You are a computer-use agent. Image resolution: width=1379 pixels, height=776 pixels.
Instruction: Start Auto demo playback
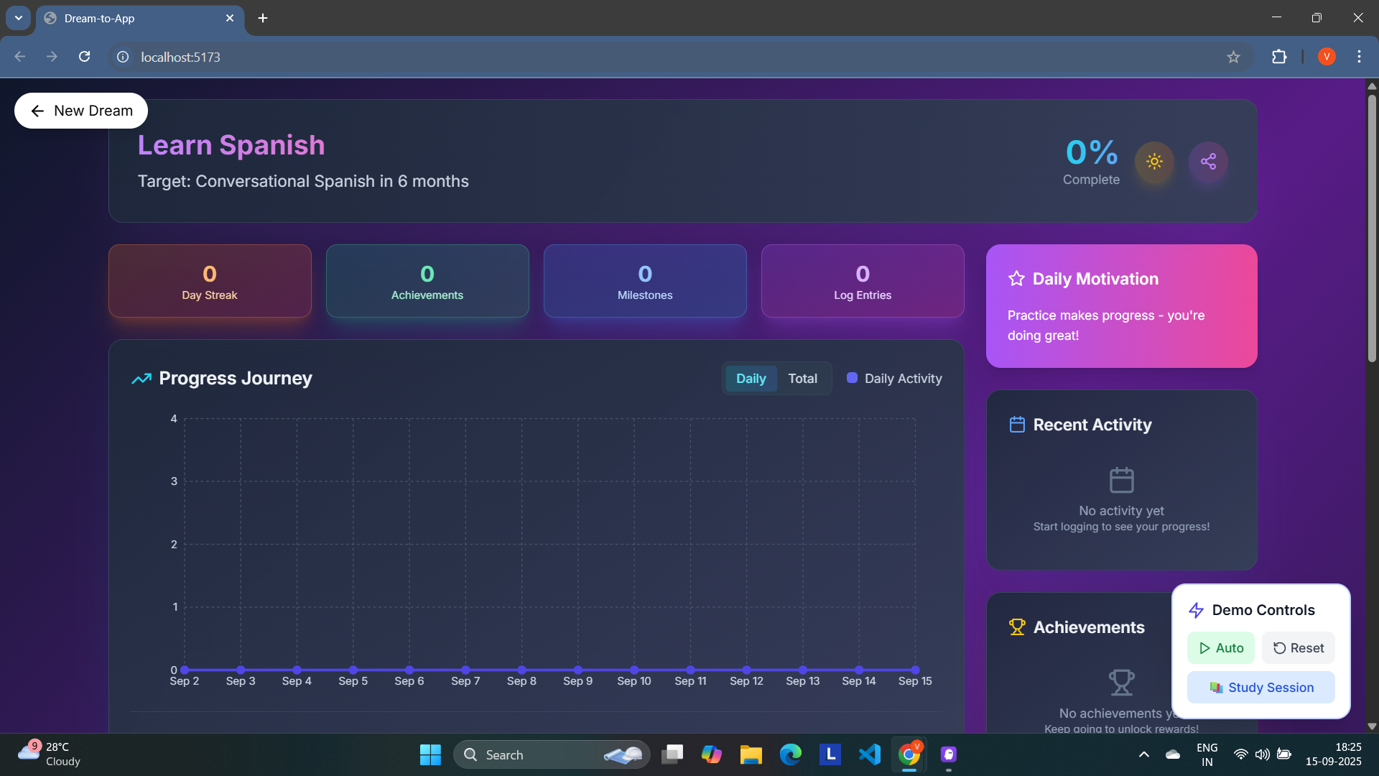click(x=1220, y=648)
